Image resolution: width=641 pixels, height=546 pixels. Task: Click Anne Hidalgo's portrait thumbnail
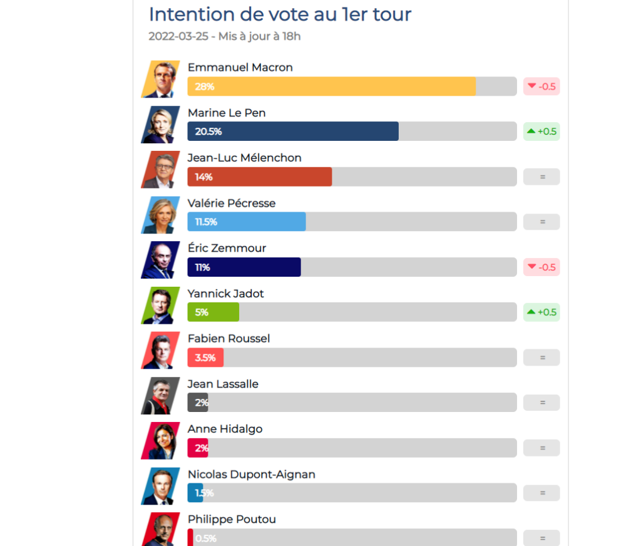[161, 440]
